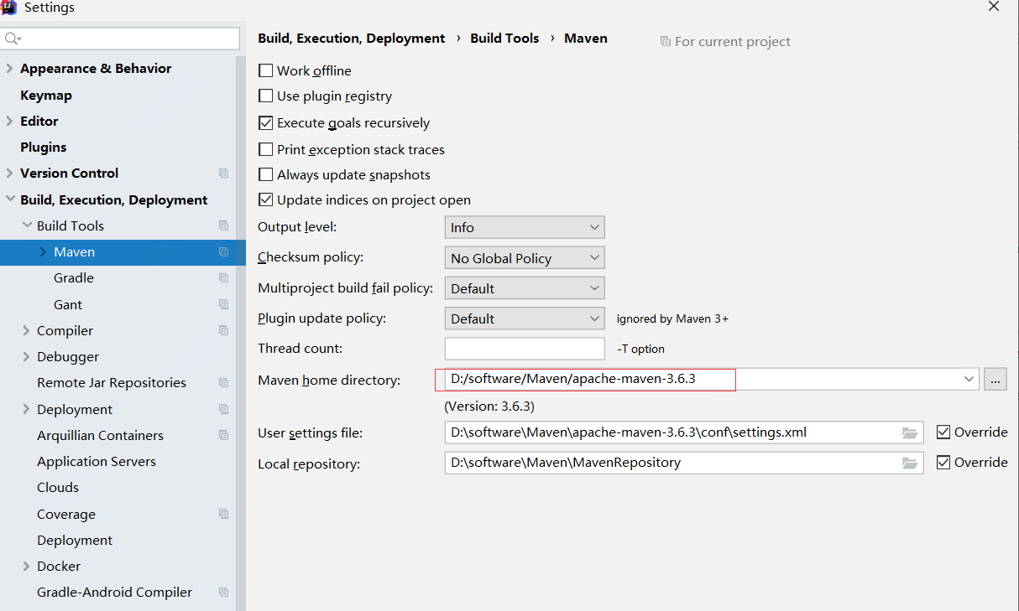The width and height of the screenshot is (1019, 611).
Task: Expand the Editor section arrow
Action: click(x=9, y=121)
